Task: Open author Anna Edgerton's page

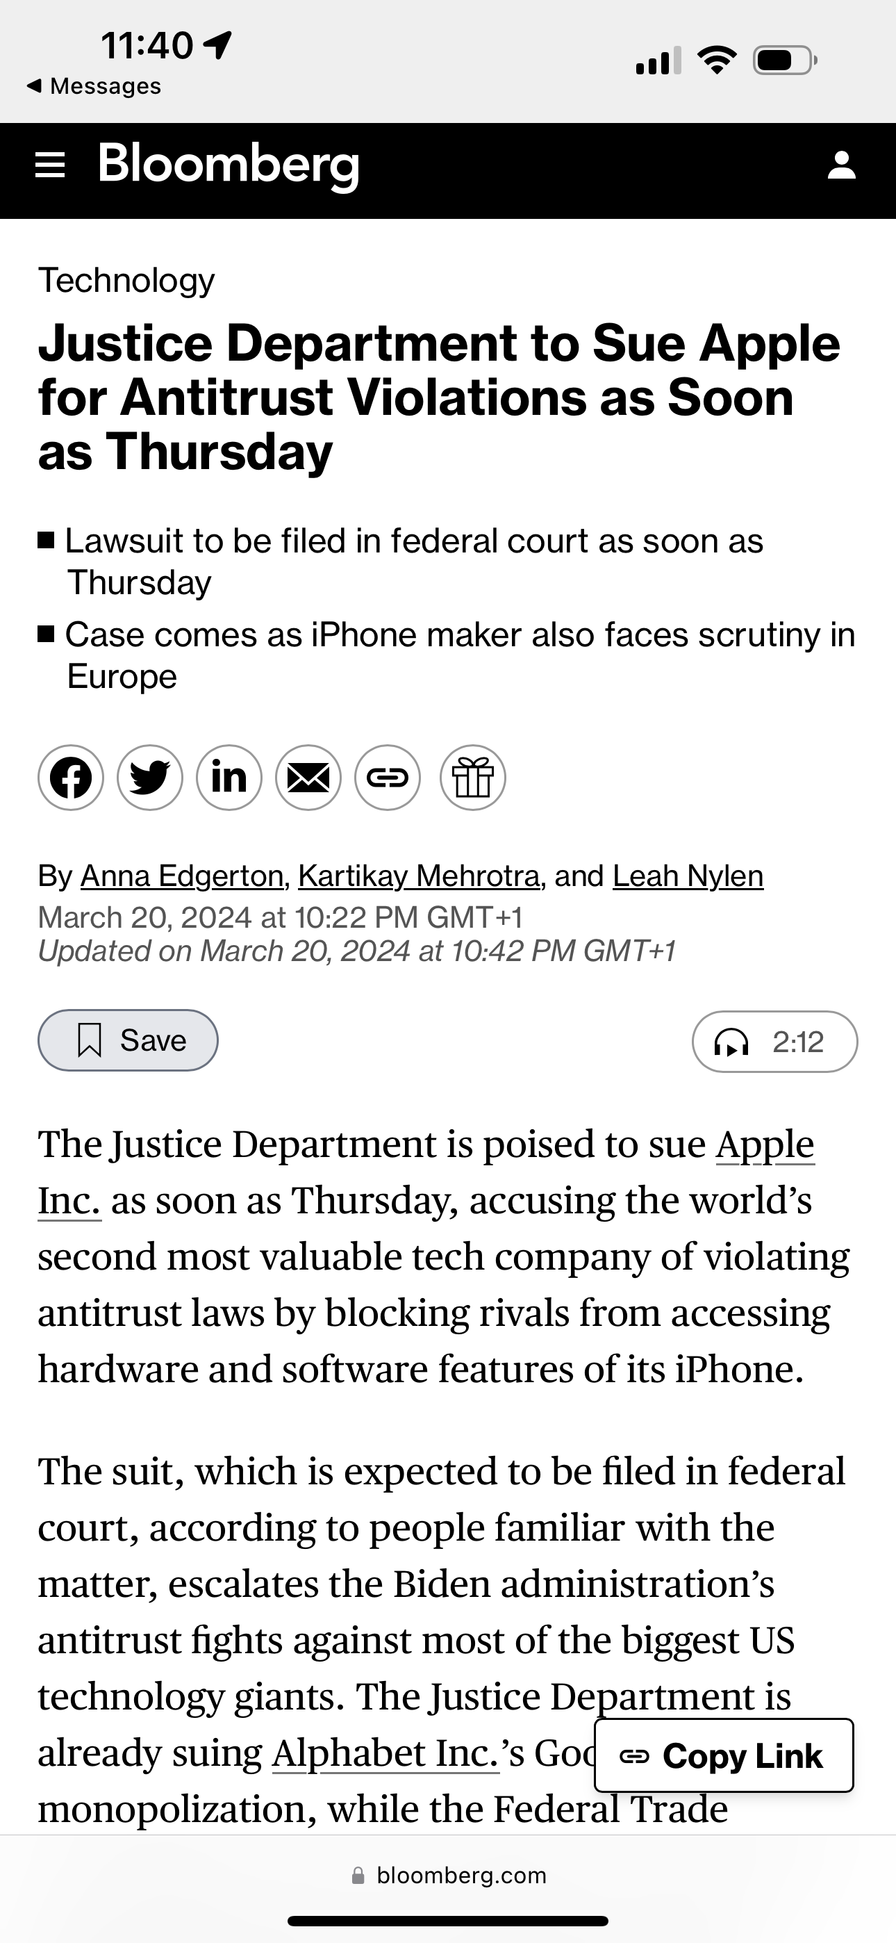Action: tap(182, 876)
